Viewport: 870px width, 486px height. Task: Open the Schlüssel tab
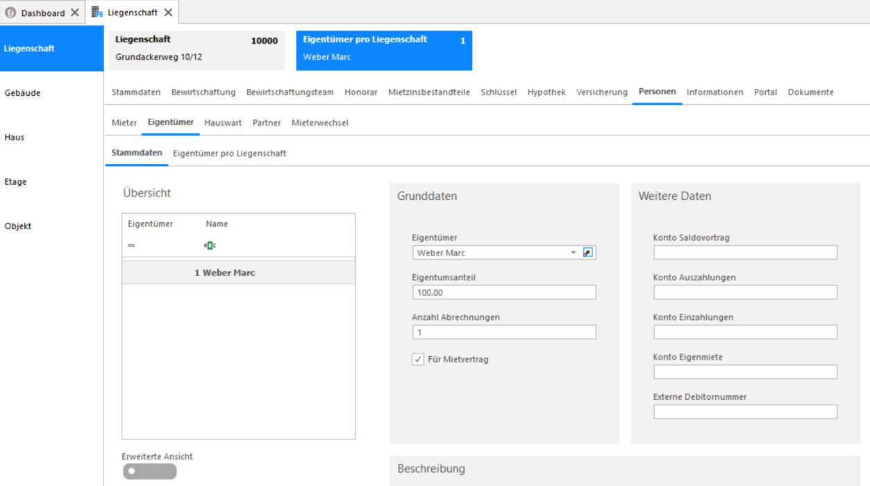click(499, 92)
